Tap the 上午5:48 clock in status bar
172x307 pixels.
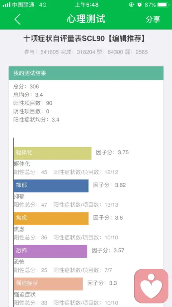tap(87, 5)
